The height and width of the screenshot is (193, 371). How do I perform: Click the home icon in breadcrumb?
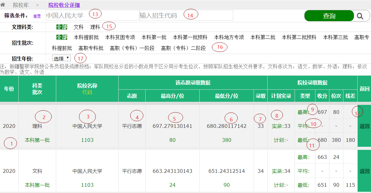[x=3, y=5]
